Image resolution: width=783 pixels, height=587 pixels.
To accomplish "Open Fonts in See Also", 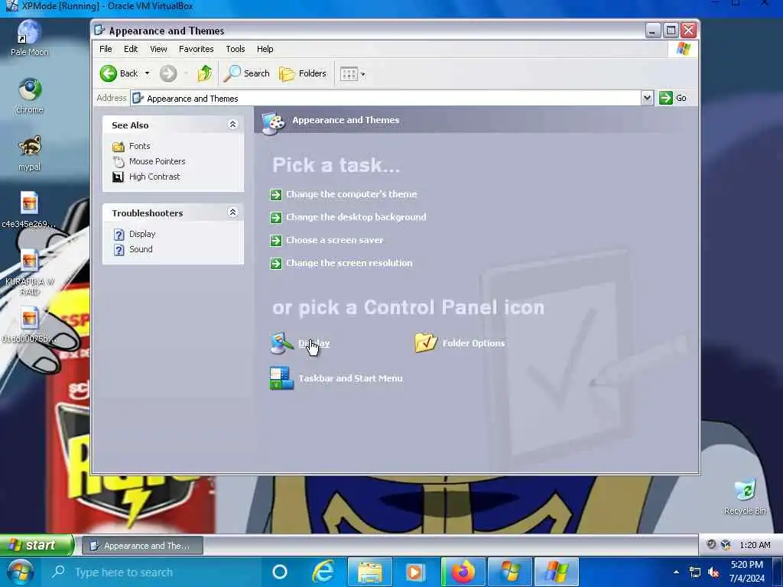I will tap(139, 146).
